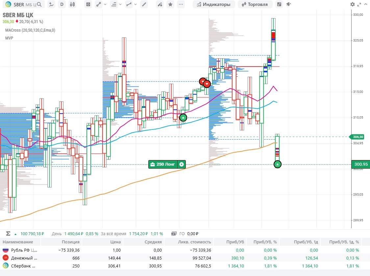Click the 306,30 current price label
Image resolution: width=370 pixels, height=276 pixels.
(x=358, y=137)
